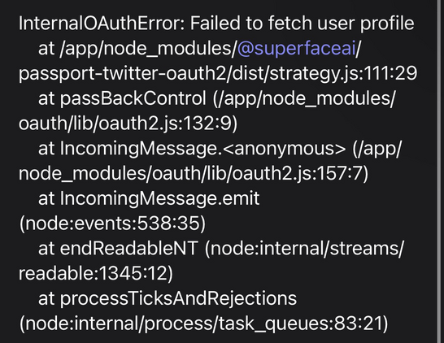Click the vertical scrollbar beside the message
Viewport: 444px width, 343px height.
click(x=440, y=171)
